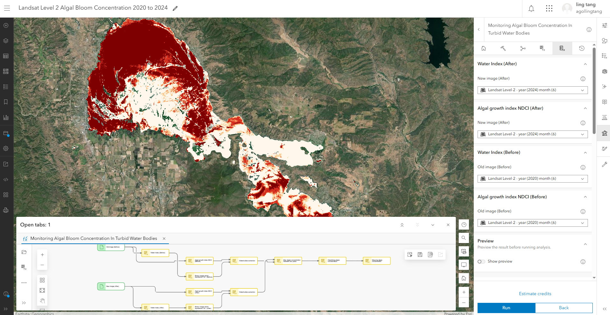Select the Max algae concentration node

tap(288, 261)
